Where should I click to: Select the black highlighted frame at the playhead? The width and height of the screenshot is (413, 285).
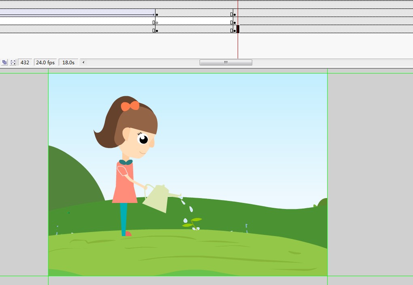point(238,29)
